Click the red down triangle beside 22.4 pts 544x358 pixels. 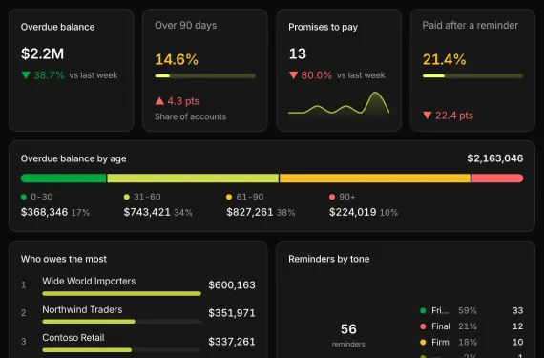(x=427, y=116)
